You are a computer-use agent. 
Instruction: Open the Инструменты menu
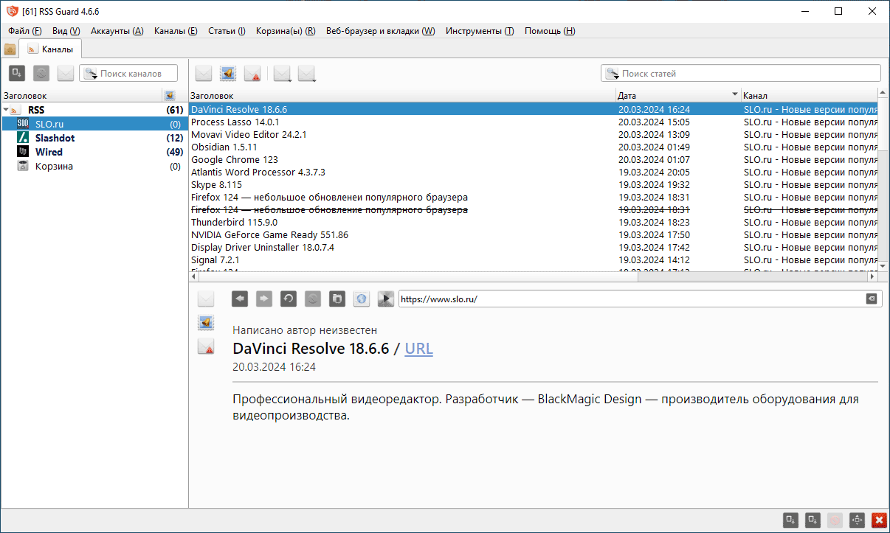(479, 31)
